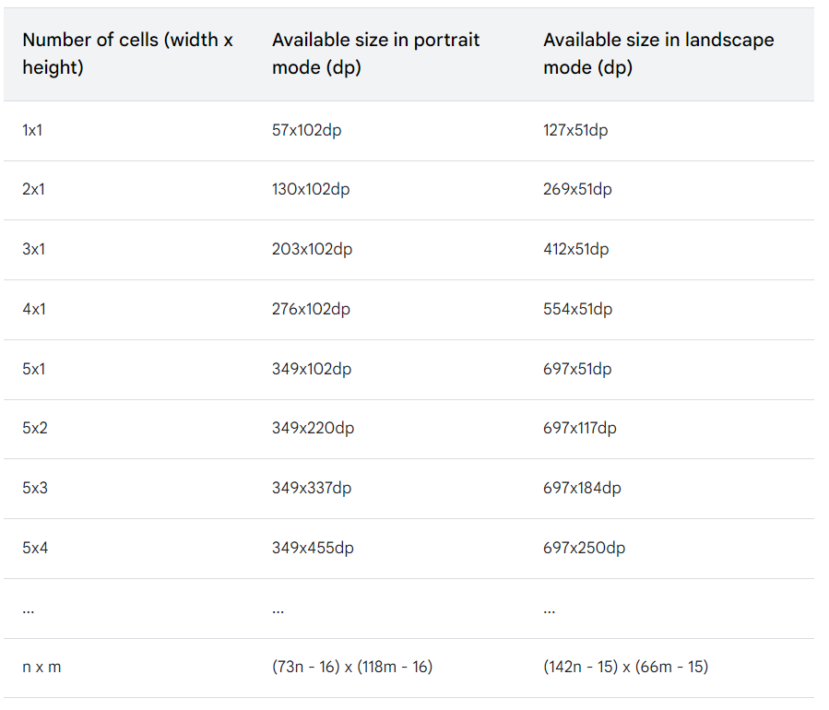The width and height of the screenshot is (829, 710).
Task: Click the 349x337dp portrait value
Action: click(313, 488)
